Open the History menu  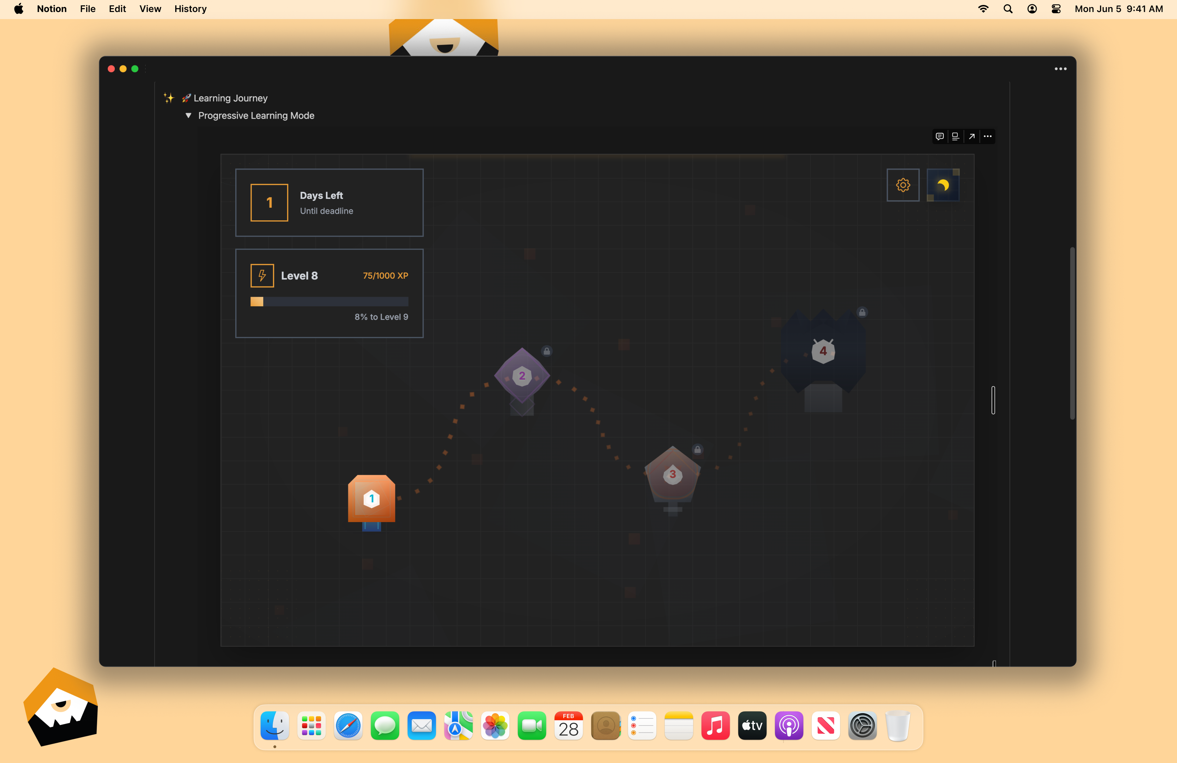click(190, 9)
